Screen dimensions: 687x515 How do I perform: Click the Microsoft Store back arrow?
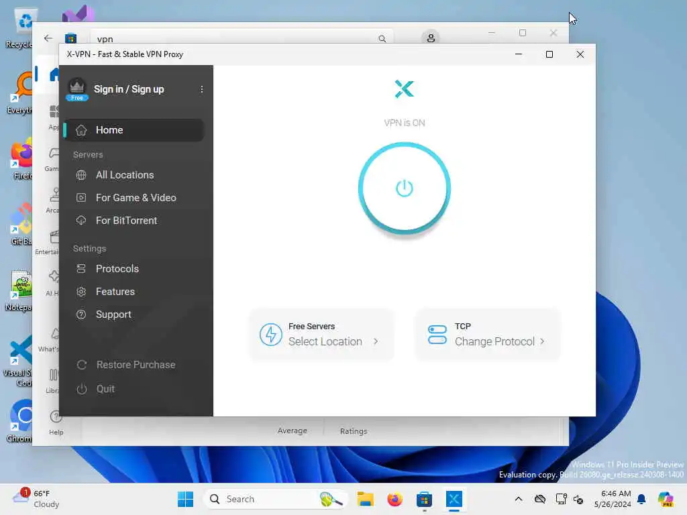tap(48, 38)
